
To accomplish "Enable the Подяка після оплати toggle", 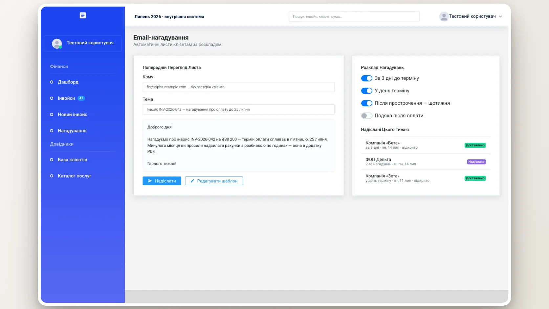I will (366, 116).
